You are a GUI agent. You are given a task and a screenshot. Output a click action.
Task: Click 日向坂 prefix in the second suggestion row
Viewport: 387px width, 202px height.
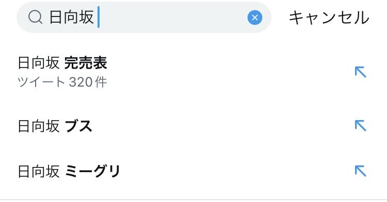pyautogui.click(x=39, y=126)
